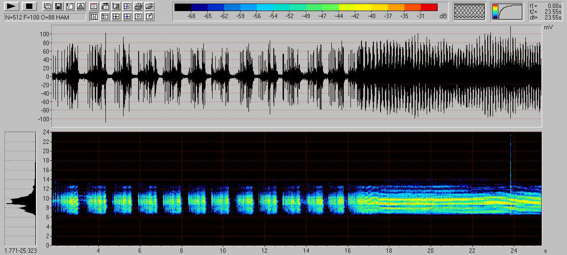This screenshot has height=255, width=567.
Task: Click the vertical spike near 24 s in spectrogram
Action: pyautogui.click(x=510, y=177)
